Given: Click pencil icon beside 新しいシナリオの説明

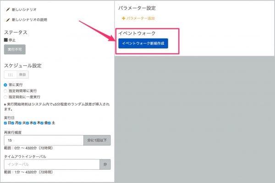Looking at the screenshot, I should point(8,20).
